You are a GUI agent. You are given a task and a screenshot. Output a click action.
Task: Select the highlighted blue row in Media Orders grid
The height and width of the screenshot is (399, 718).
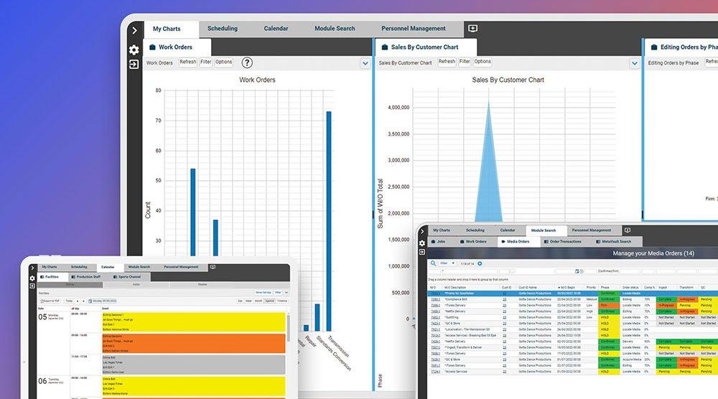coord(572,294)
